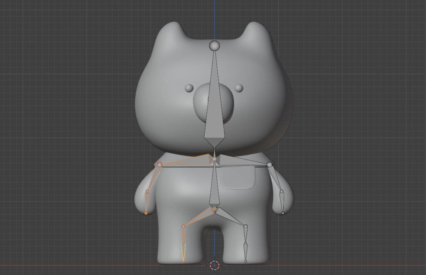Click the chest pocket on the model
Viewport: 426px width, 275px height.
click(x=236, y=180)
